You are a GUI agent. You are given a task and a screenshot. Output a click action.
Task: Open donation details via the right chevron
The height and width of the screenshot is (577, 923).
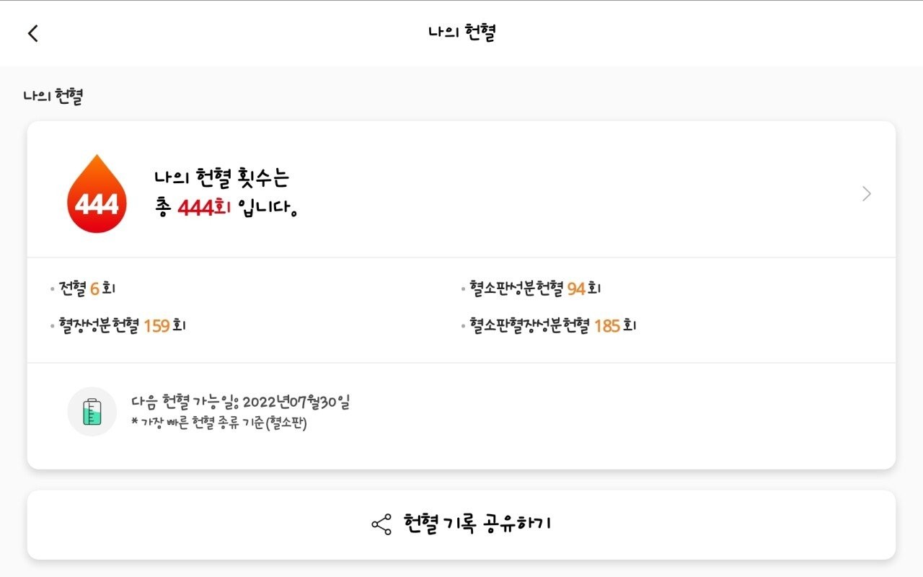click(867, 193)
